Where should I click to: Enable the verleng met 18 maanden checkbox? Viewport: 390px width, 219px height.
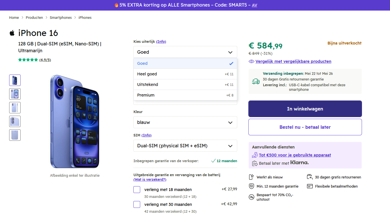click(x=137, y=190)
